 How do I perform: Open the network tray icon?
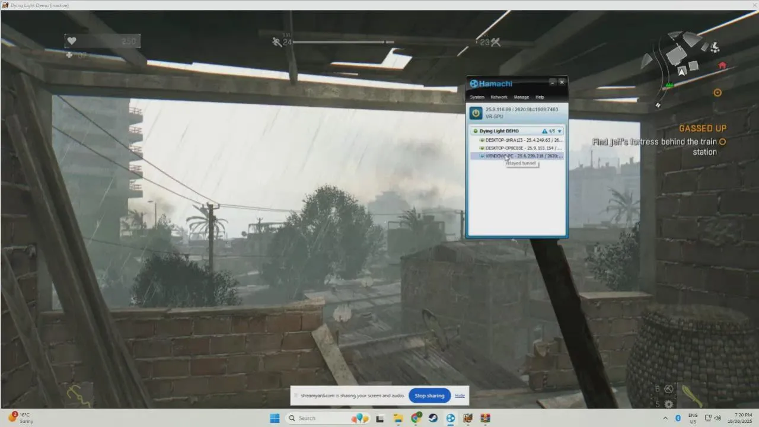pyautogui.click(x=709, y=418)
